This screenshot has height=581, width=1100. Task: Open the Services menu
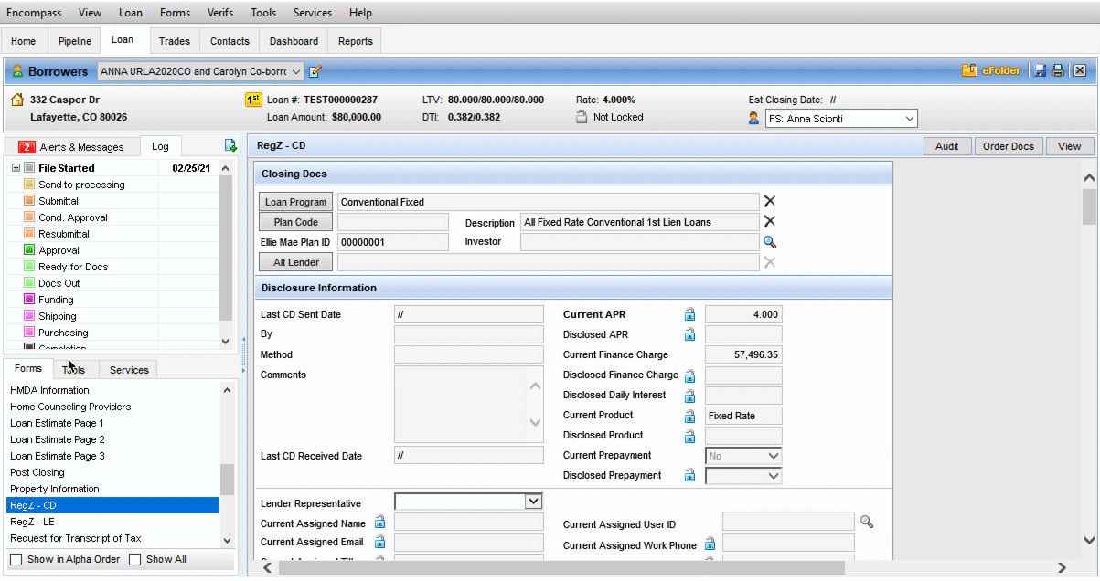(x=313, y=13)
